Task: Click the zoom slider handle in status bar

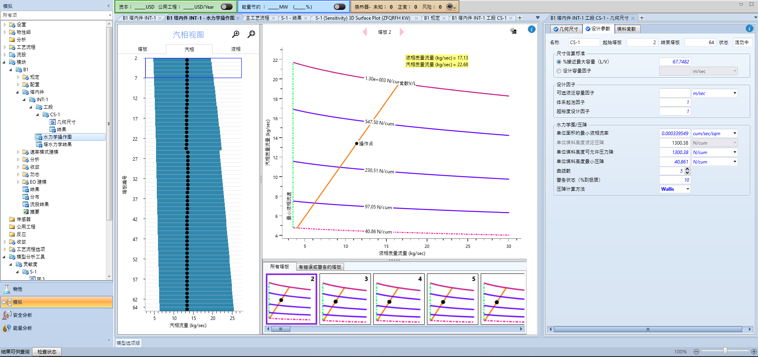Action: [725, 351]
